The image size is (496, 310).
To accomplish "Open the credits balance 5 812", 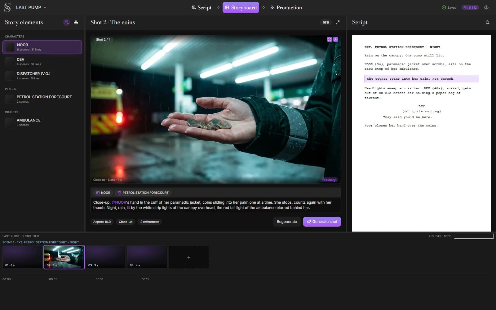I will [470, 7].
